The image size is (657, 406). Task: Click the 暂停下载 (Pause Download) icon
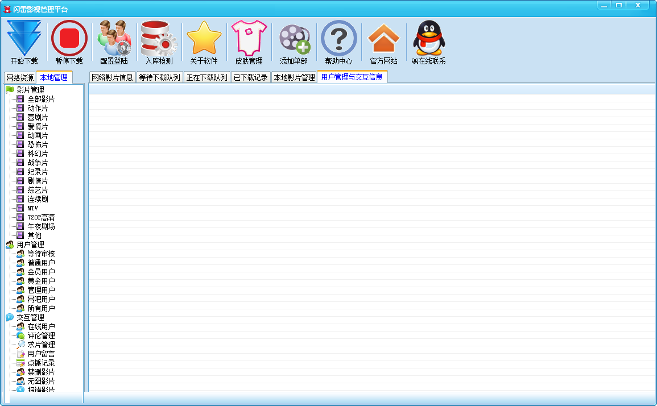(x=68, y=40)
